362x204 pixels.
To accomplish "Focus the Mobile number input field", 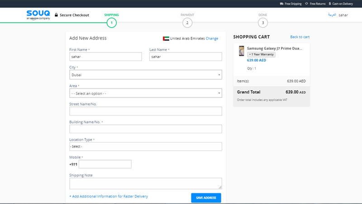I will 105,164.
